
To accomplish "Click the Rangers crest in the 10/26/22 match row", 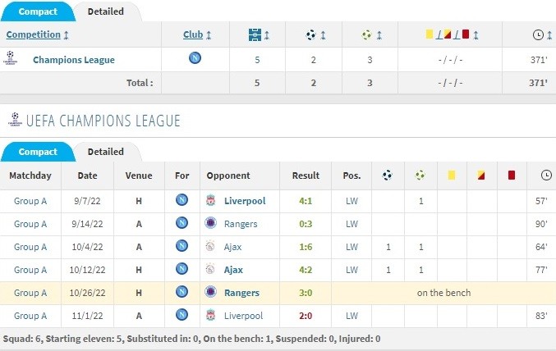I will click(x=210, y=292).
